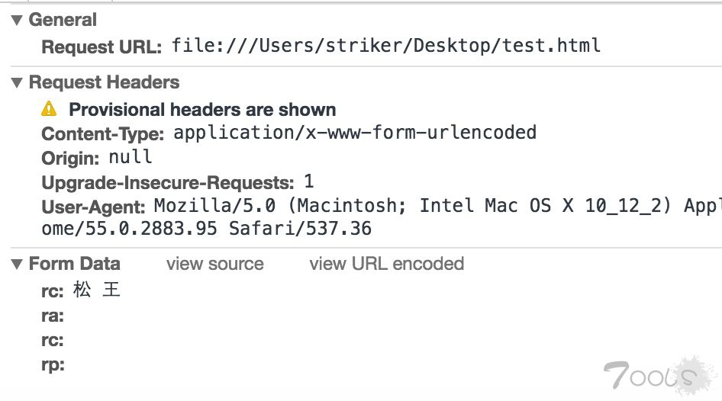Click the ra form data key

[52, 316]
